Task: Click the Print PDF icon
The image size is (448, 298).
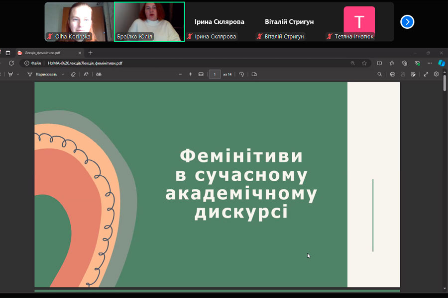Action: (x=393, y=74)
